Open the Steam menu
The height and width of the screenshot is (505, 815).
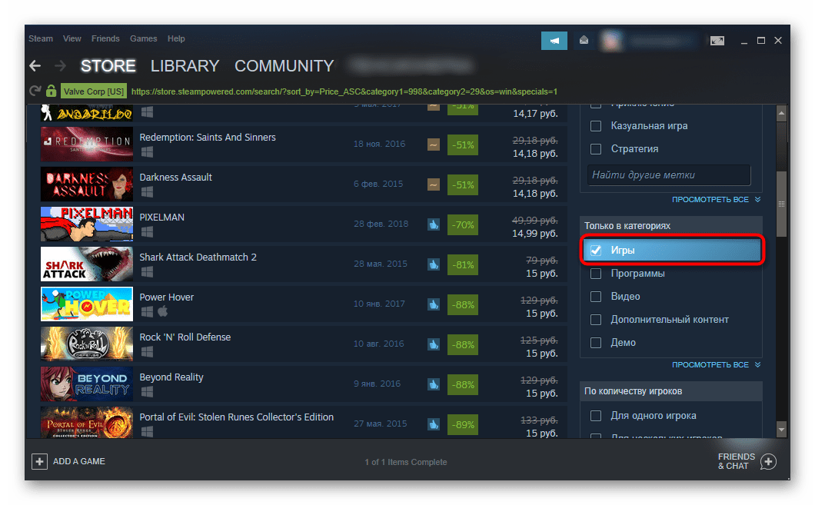pyautogui.click(x=41, y=38)
